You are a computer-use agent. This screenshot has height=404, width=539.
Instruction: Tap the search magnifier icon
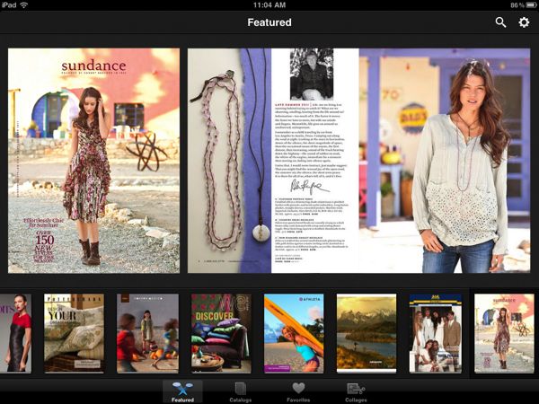501,22
